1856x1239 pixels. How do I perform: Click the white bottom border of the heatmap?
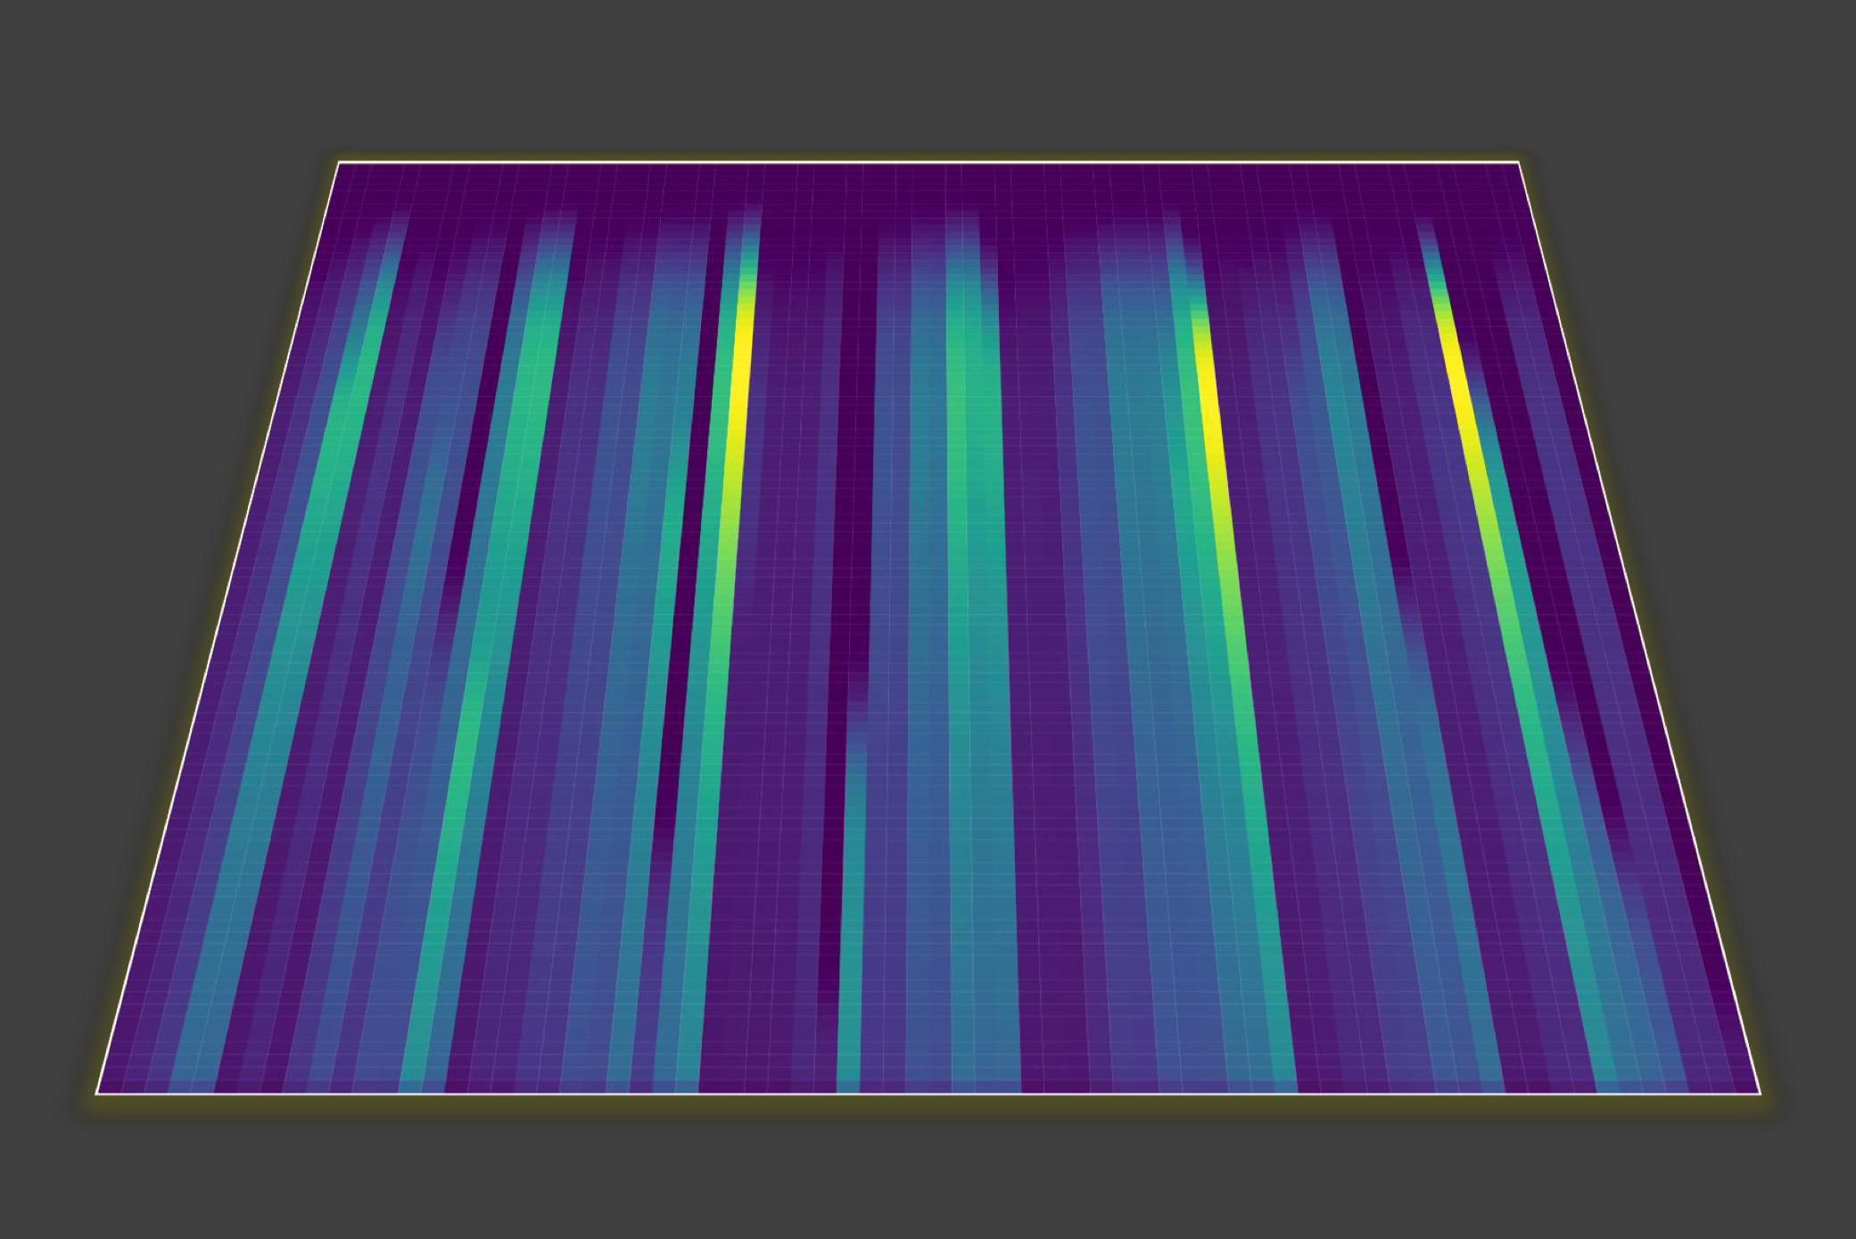928,1093
